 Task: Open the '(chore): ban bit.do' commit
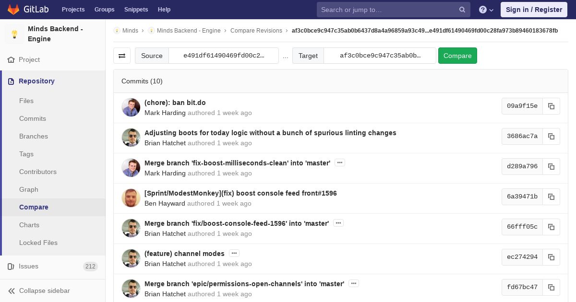coord(175,103)
